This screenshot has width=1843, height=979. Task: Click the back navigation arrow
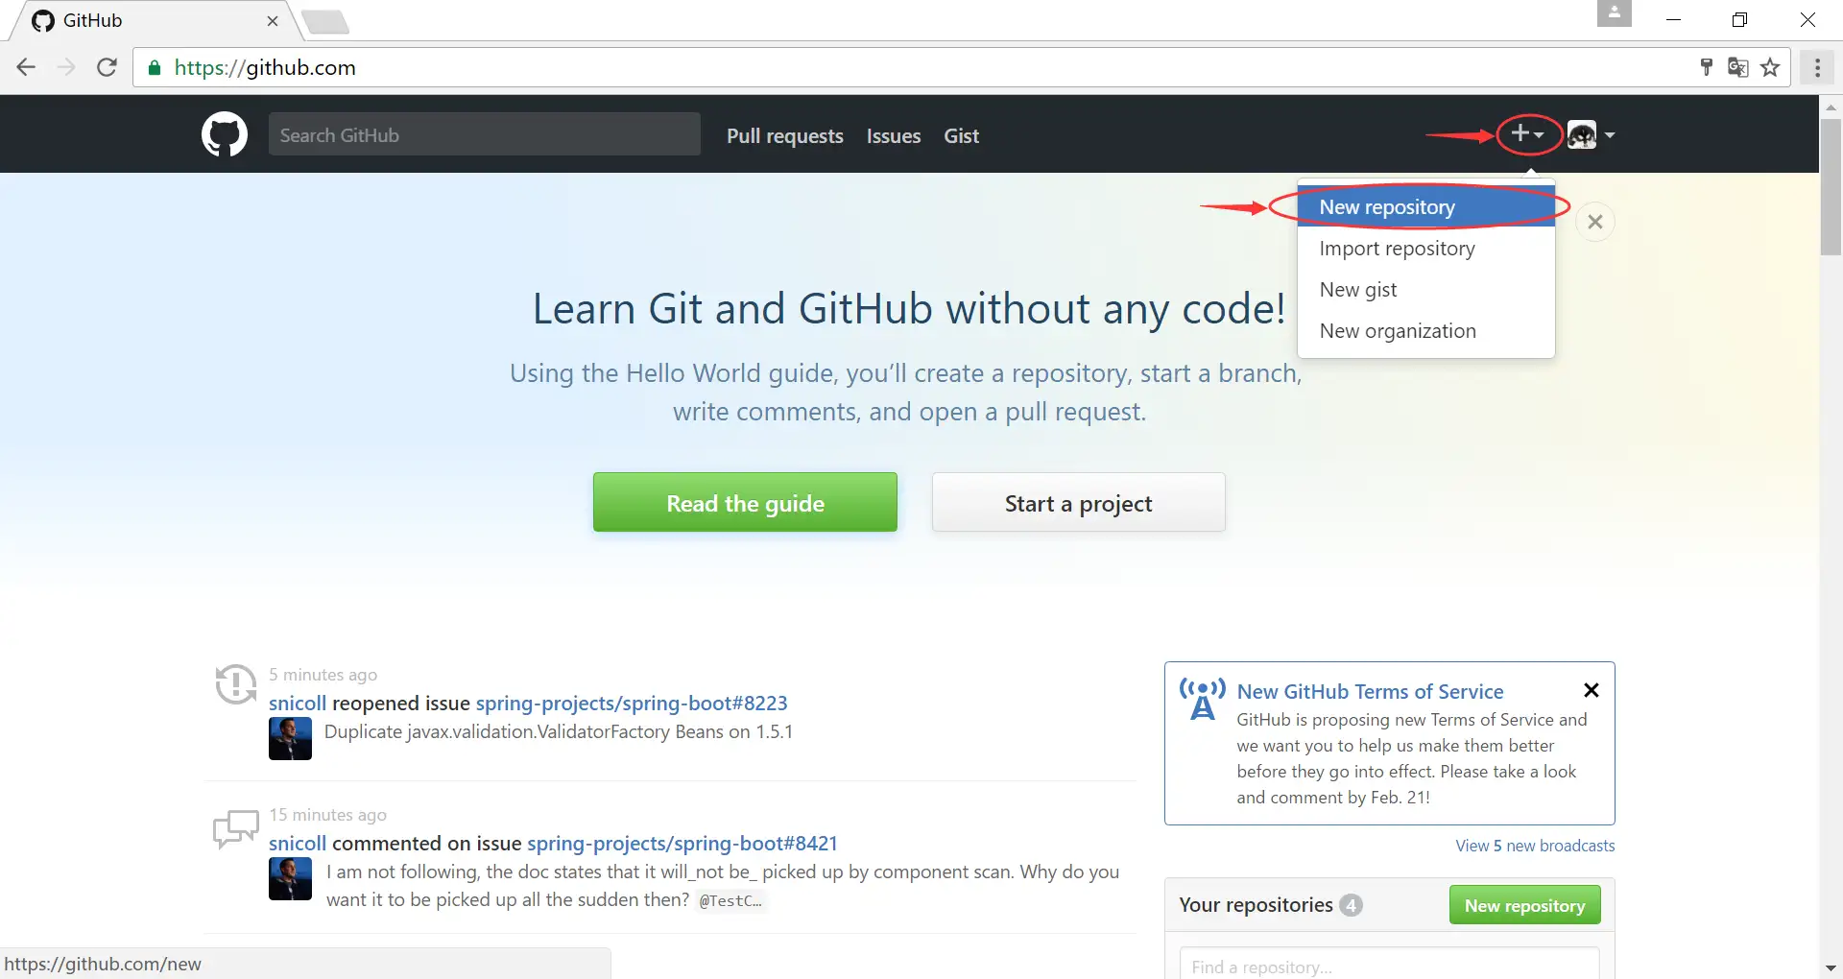click(x=26, y=67)
